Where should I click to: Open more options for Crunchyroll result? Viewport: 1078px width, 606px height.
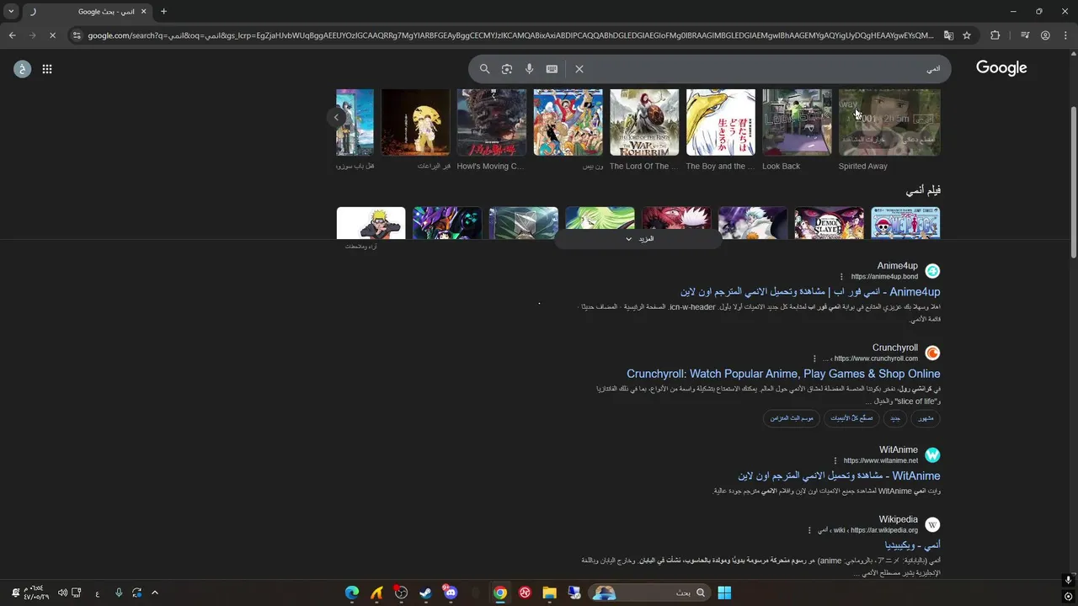click(x=814, y=359)
